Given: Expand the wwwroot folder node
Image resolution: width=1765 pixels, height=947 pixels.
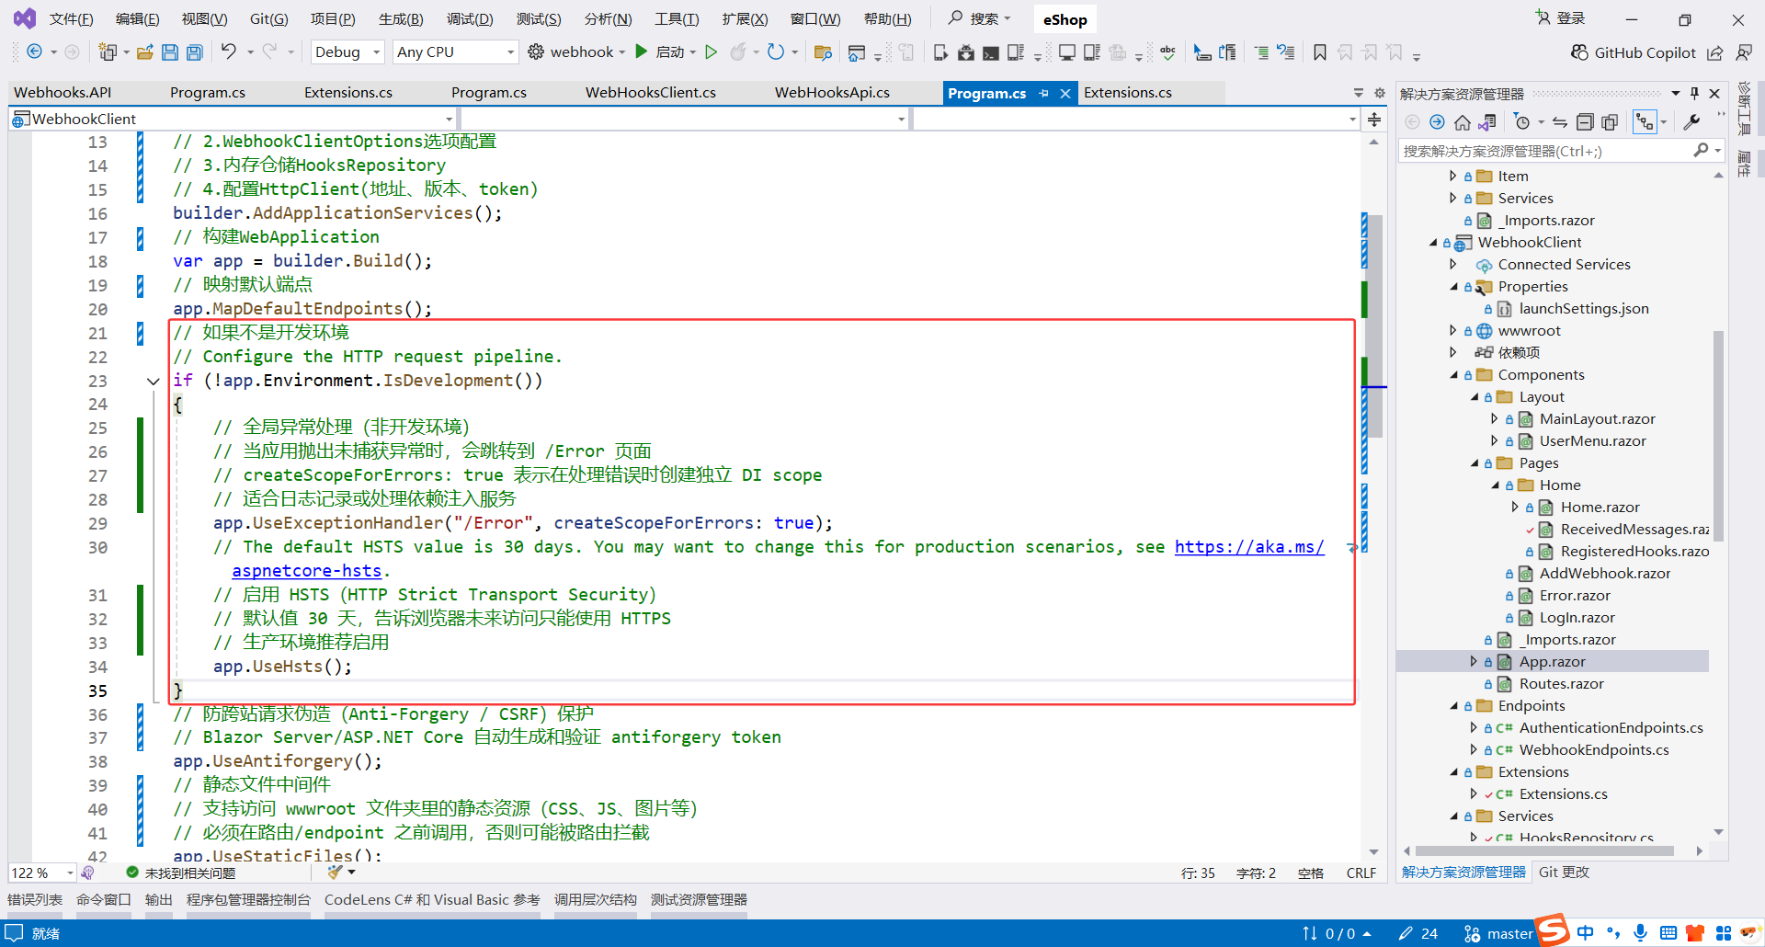Looking at the screenshot, I should click(x=1453, y=330).
